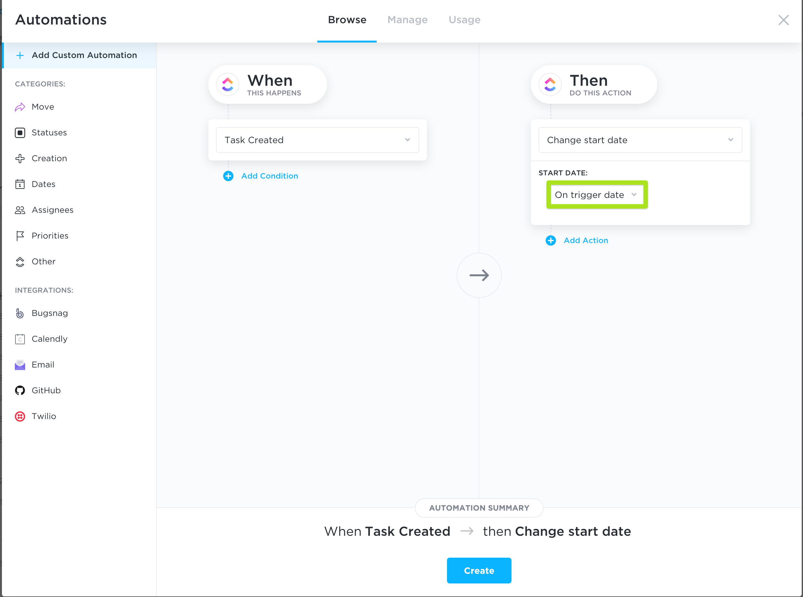Viewport: 803px width, 597px height.
Task: Select the Twilio integration icon
Action: click(20, 416)
